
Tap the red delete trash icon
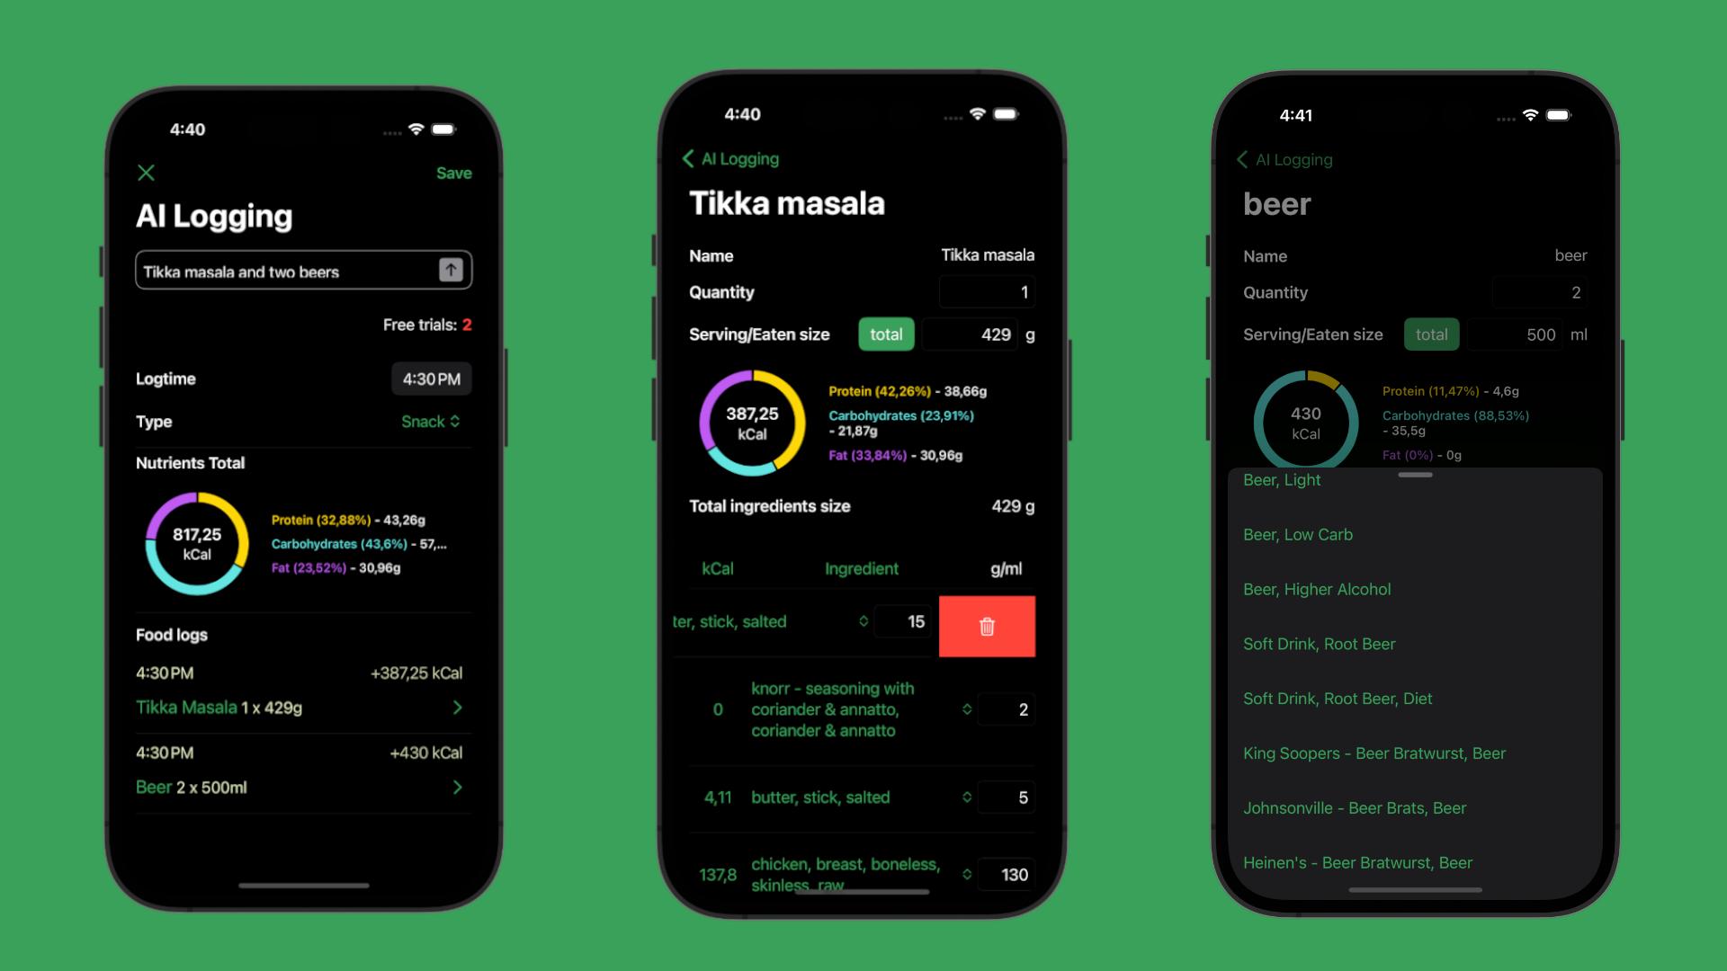click(988, 625)
